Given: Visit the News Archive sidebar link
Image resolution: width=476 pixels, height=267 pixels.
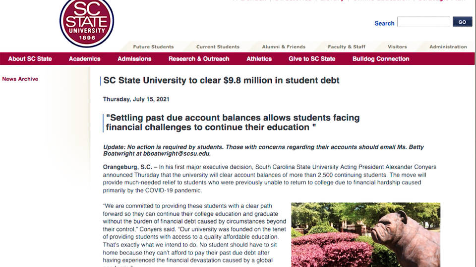Looking at the screenshot, I should [20, 79].
